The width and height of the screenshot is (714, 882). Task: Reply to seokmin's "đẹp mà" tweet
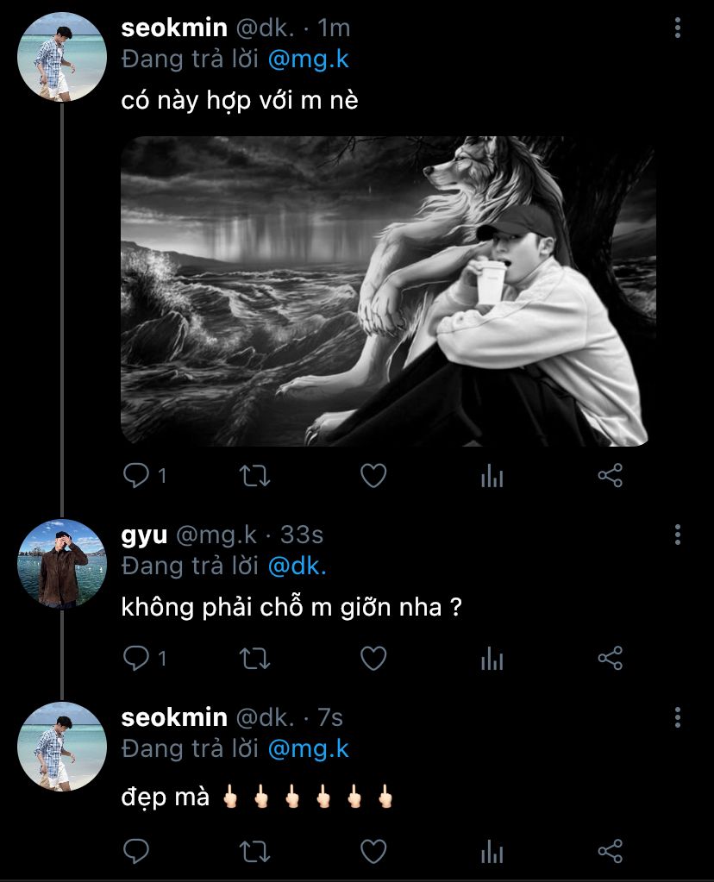137,852
